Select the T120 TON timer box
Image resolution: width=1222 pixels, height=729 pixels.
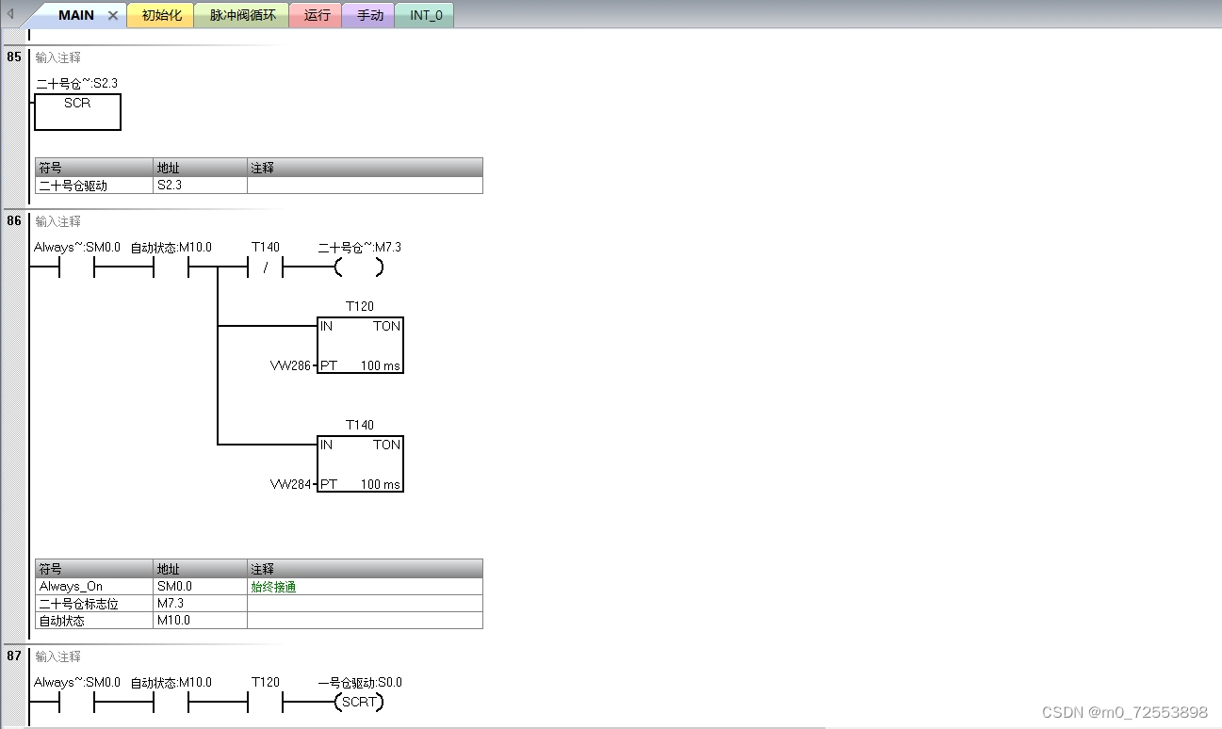tap(360, 345)
